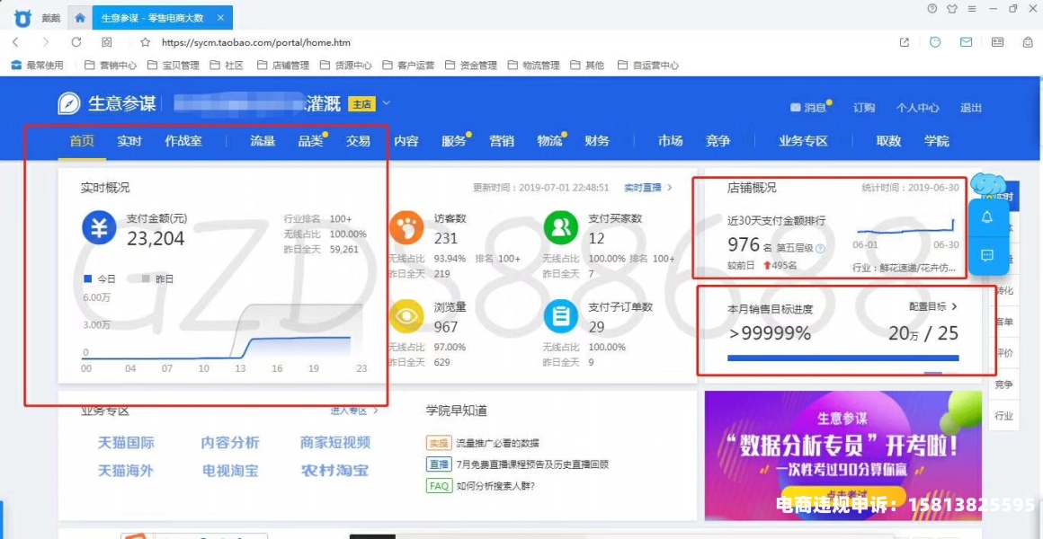
Task: Open the floating chat message icon
Action: tap(986, 256)
